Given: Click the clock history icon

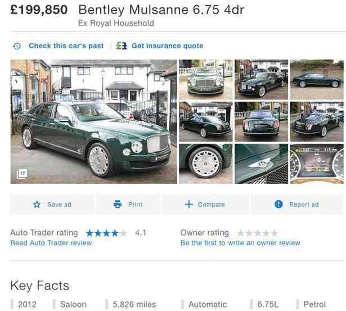Looking at the screenshot, I should tap(17, 46).
